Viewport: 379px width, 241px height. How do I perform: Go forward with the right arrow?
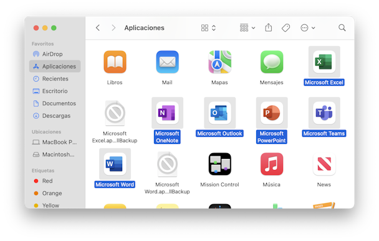click(x=113, y=28)
